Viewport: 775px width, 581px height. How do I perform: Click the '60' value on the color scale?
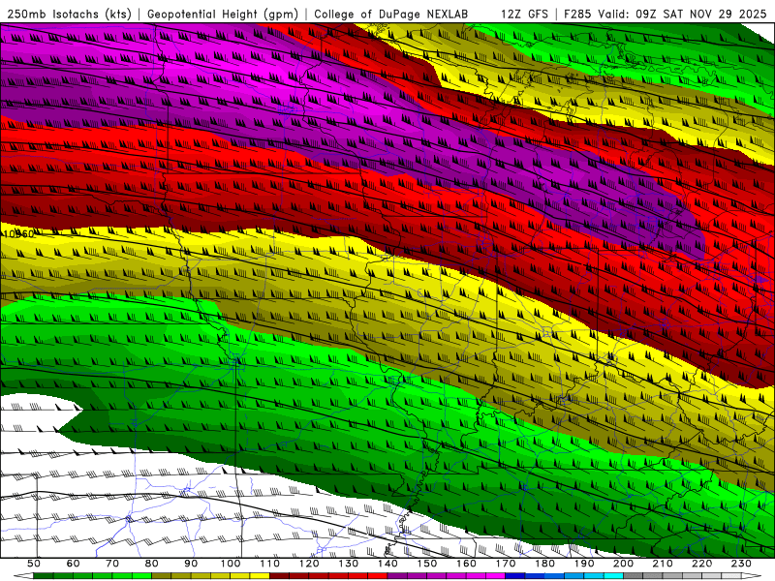click(74, 564)
